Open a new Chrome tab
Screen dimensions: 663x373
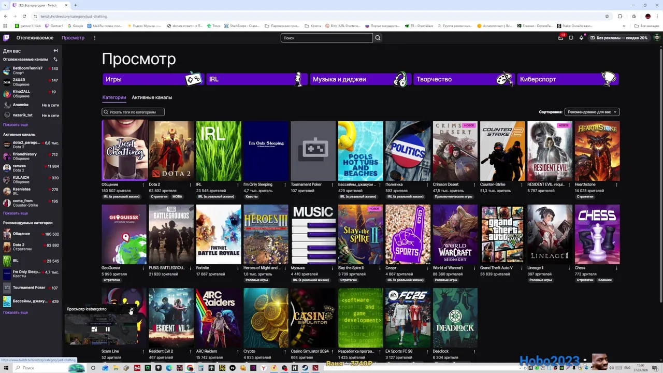point(76,5)
